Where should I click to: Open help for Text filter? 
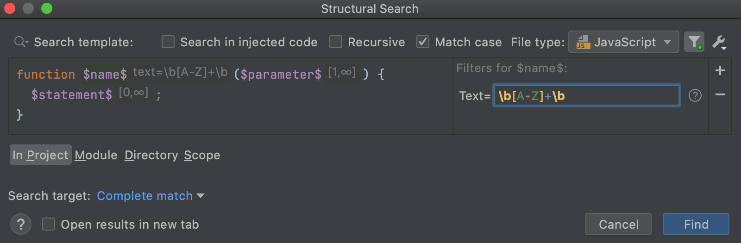coord(695,95)
